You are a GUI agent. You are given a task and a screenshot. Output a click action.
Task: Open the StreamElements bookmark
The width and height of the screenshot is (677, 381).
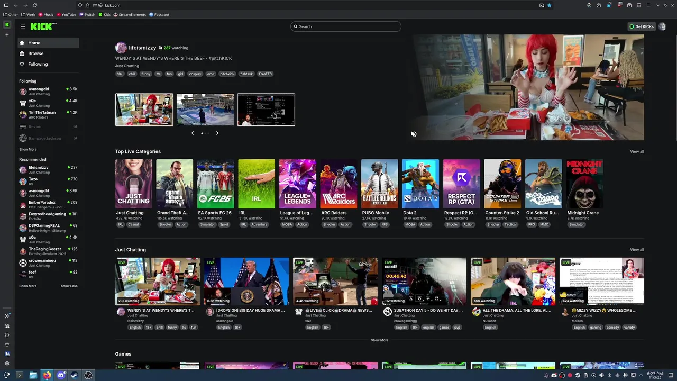(x=130, y=15)
